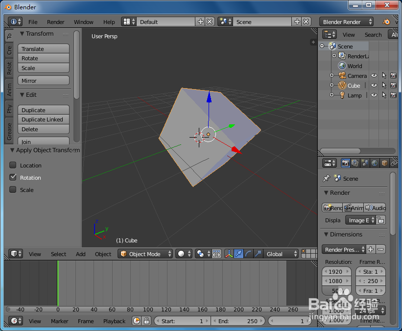Open the Render Layers properties tab
Viewport: 402px width, 331px height.
tap(355, 163)
